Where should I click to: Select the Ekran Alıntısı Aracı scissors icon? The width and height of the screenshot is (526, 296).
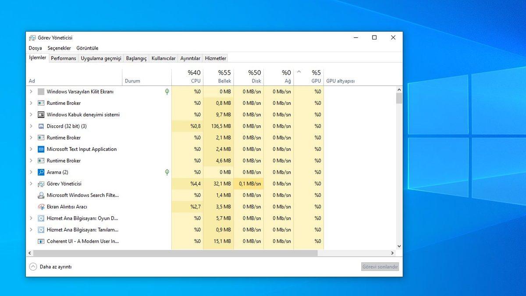40,207
